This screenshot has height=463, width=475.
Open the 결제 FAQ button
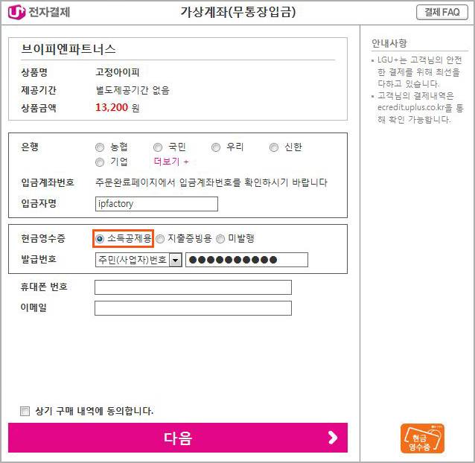point(442,12)
